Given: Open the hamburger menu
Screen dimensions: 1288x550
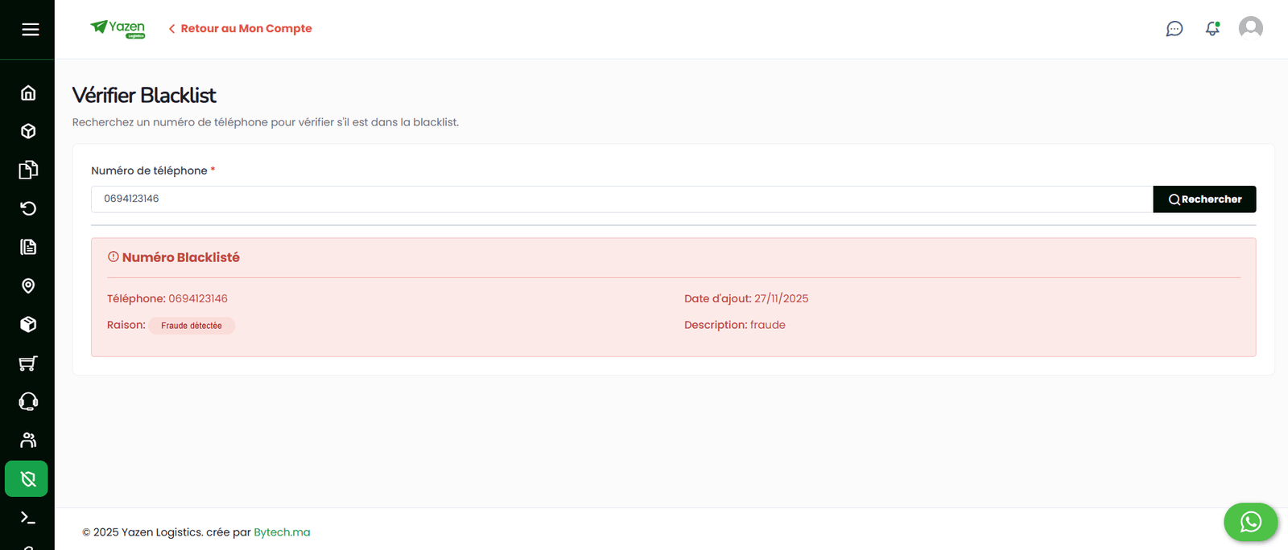Looking at the screenshot, I should (30, 30).
